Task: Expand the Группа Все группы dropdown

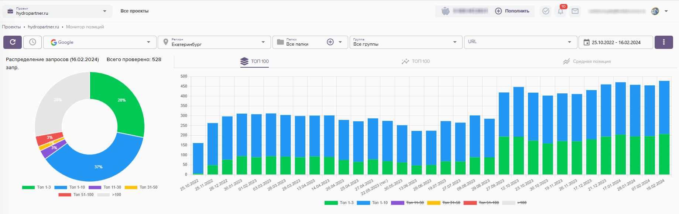Action: tap(405, 42)
